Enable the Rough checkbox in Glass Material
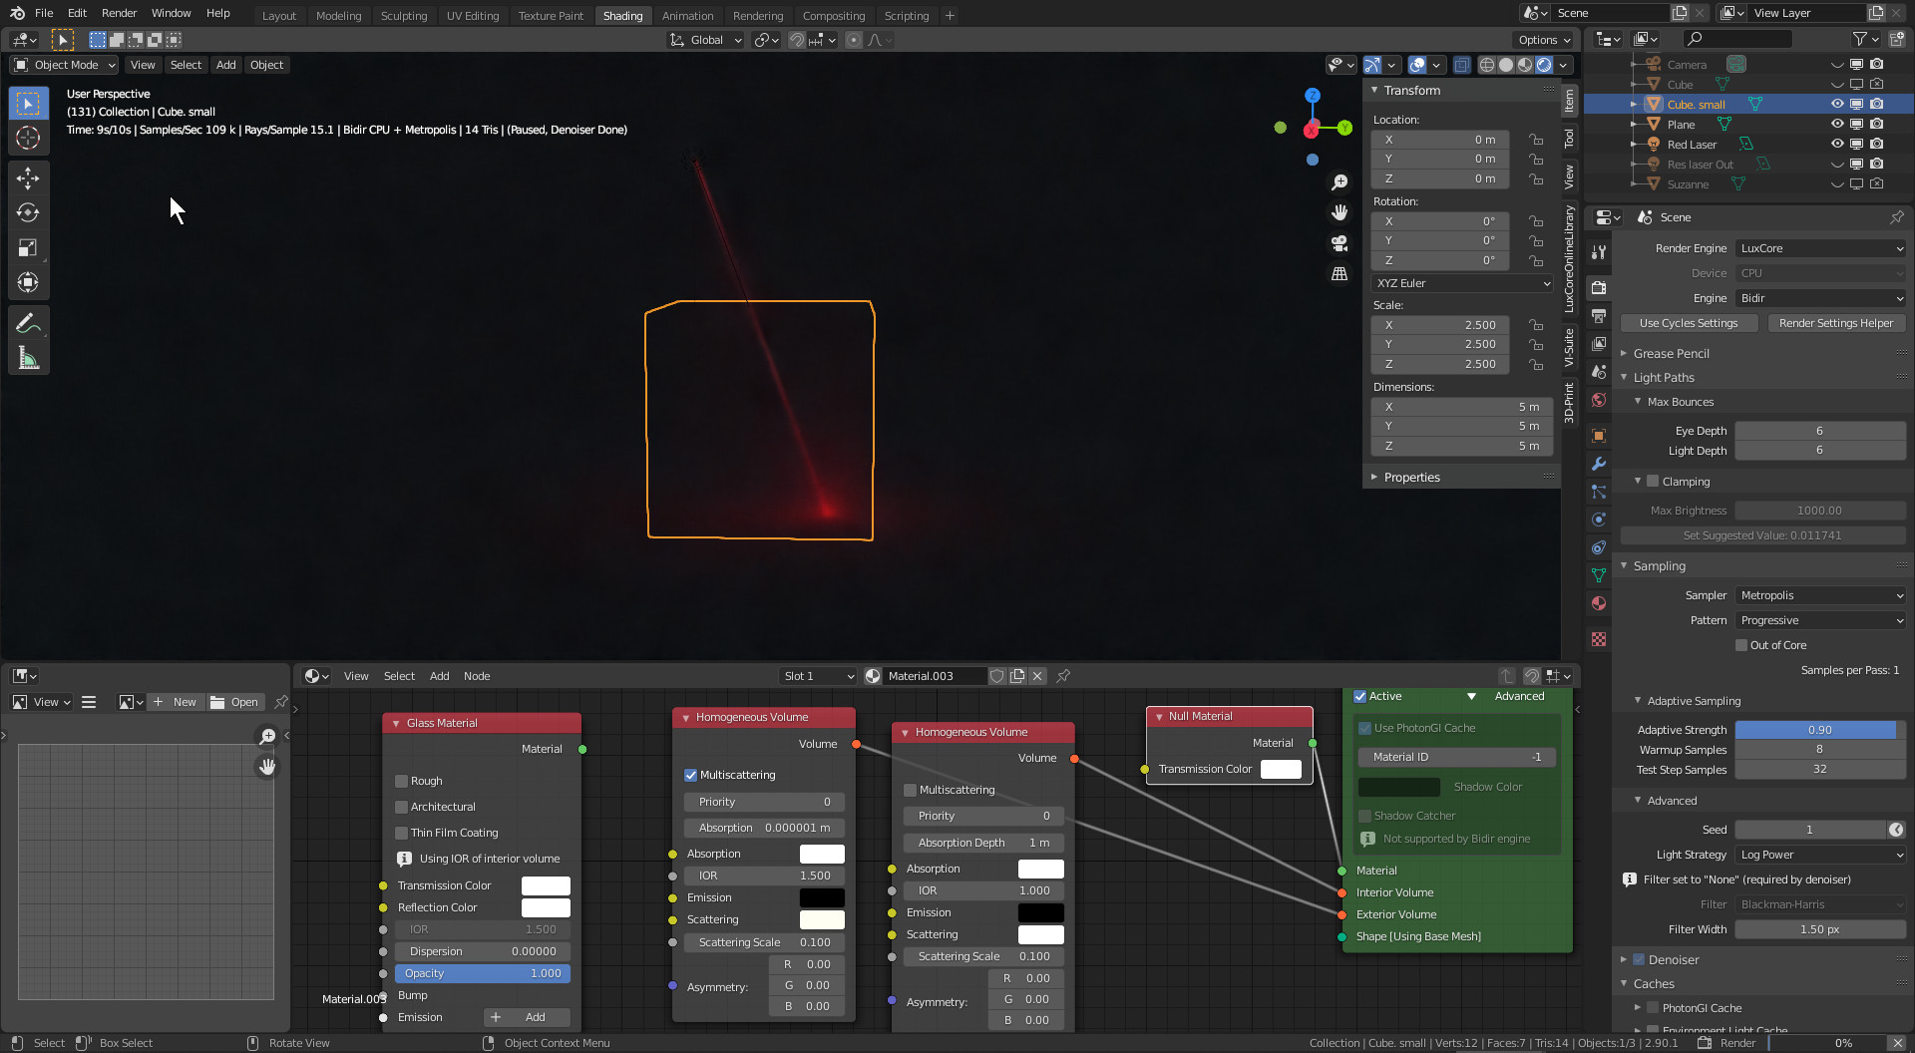The image size is (1915, 1053). (401, 781)
